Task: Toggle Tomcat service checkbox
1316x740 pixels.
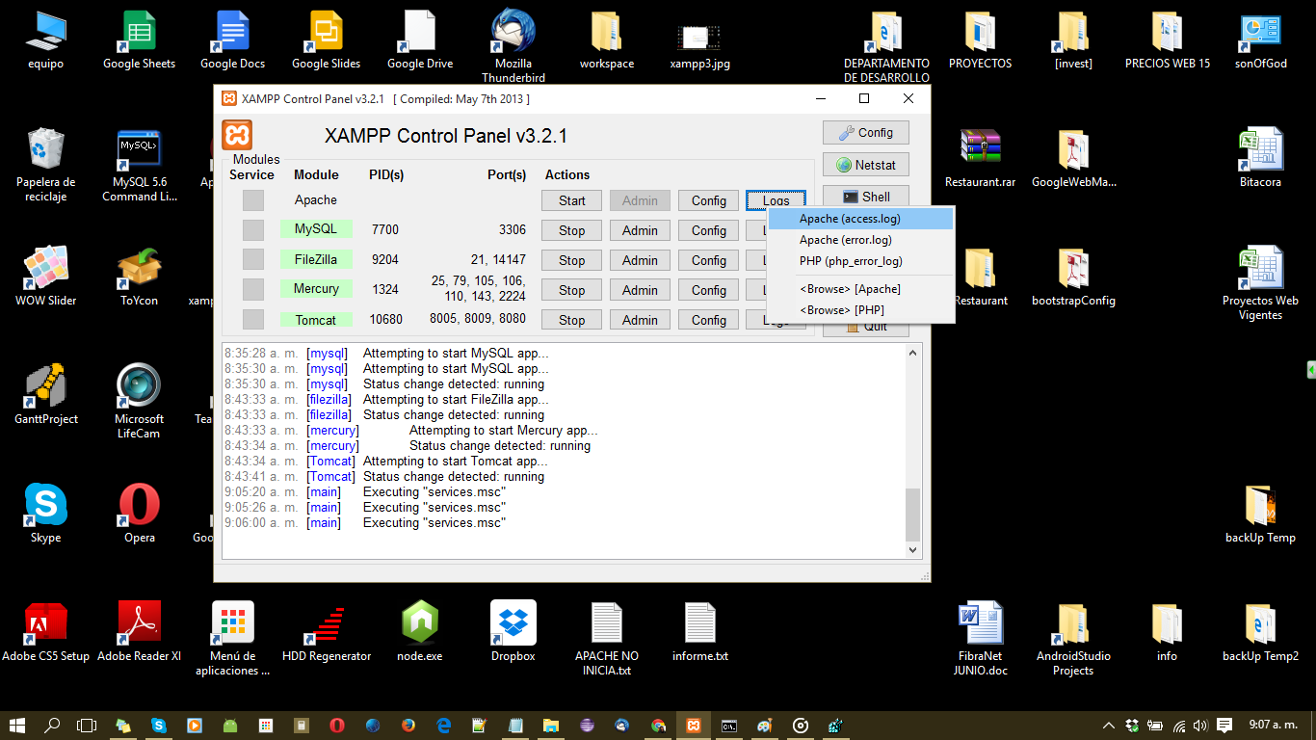Action: pos(252,320)
